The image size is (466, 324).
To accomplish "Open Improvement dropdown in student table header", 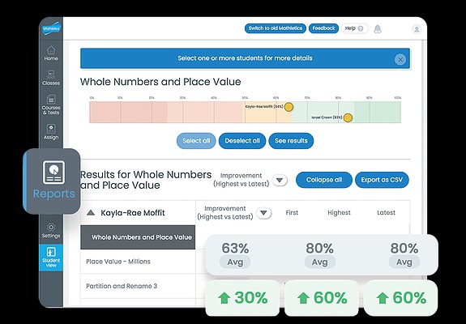I will click(x=263, y=213).
